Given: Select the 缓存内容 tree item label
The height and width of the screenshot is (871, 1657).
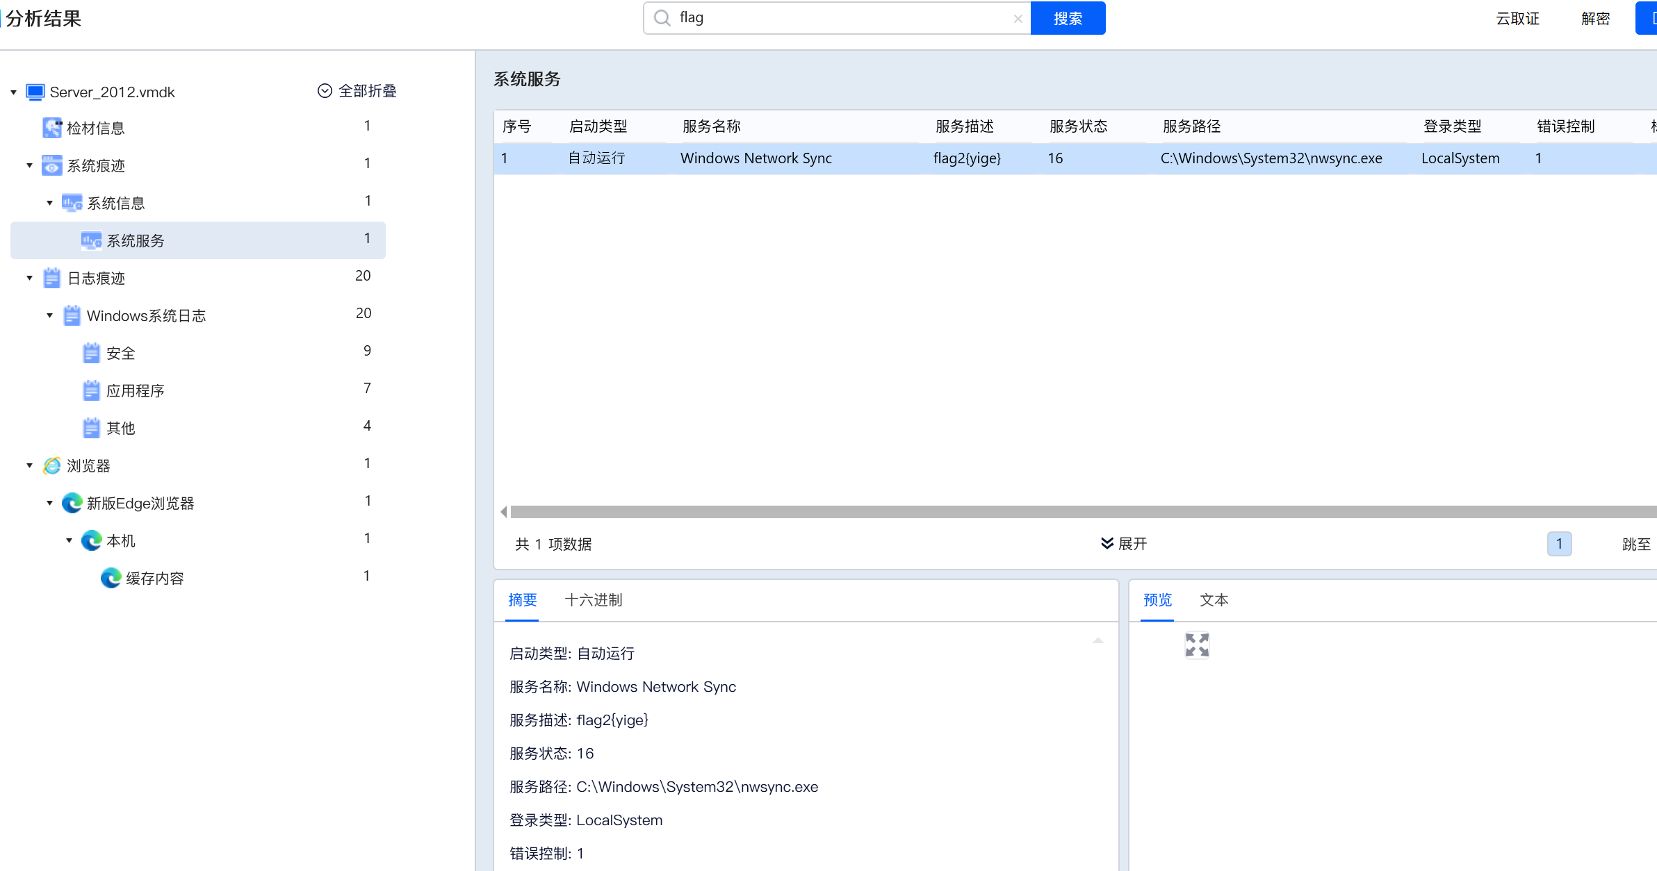Looking at the screenshot, I should click(155, 579).
